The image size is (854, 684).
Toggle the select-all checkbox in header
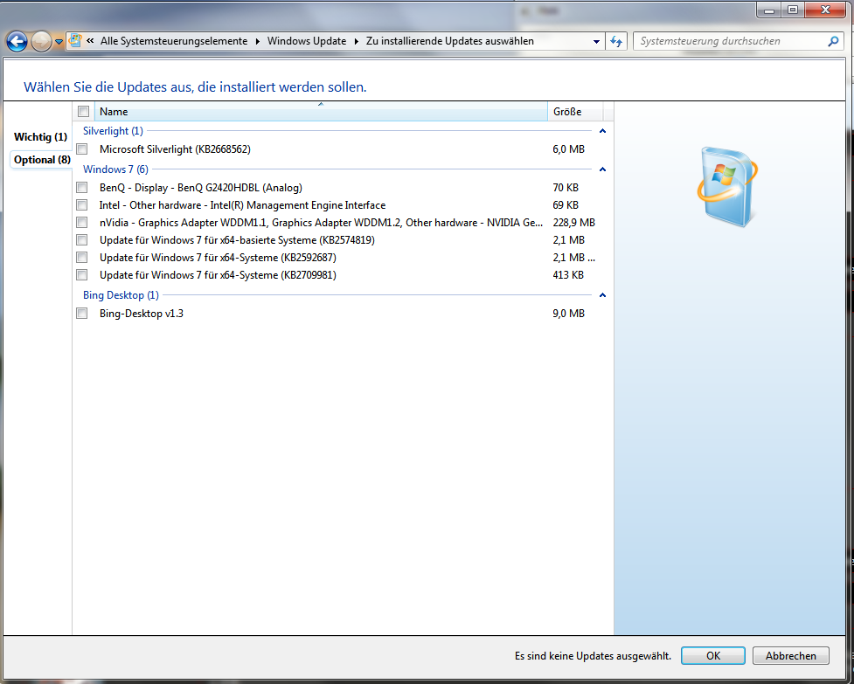[84, 112]
